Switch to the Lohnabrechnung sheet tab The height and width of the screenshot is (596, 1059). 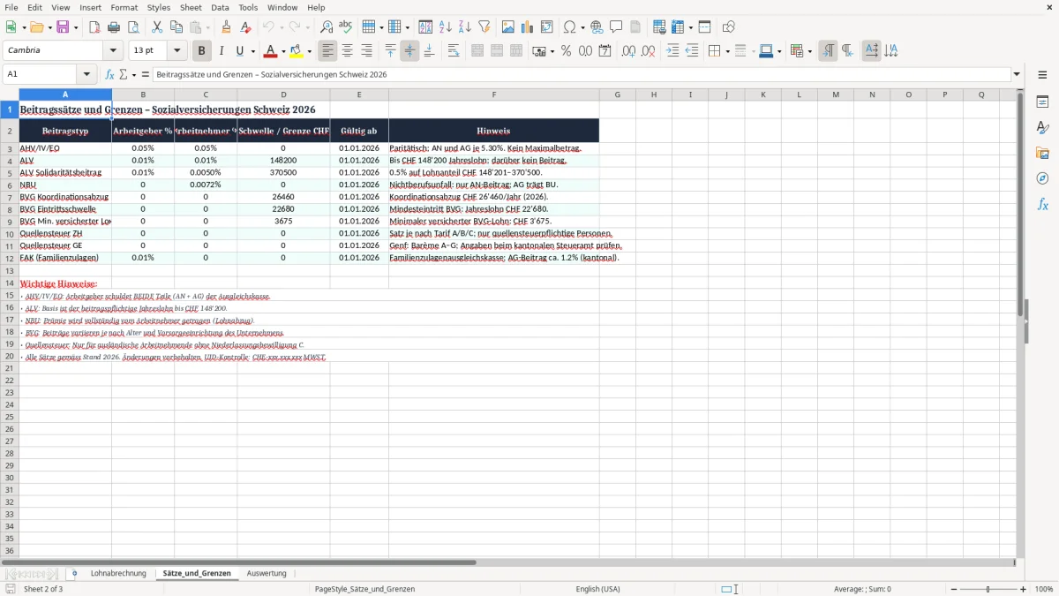pyautogui.click(x=118, y=574)
